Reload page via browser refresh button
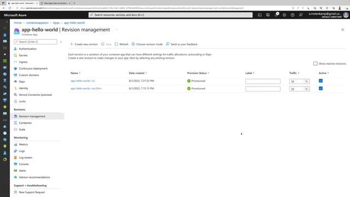Image resolution: width=350 pixels, height=197 pixels. click(x=10, y=8)
